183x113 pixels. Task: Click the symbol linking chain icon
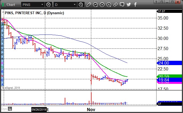pyautogui.click(x=115, y=5)
